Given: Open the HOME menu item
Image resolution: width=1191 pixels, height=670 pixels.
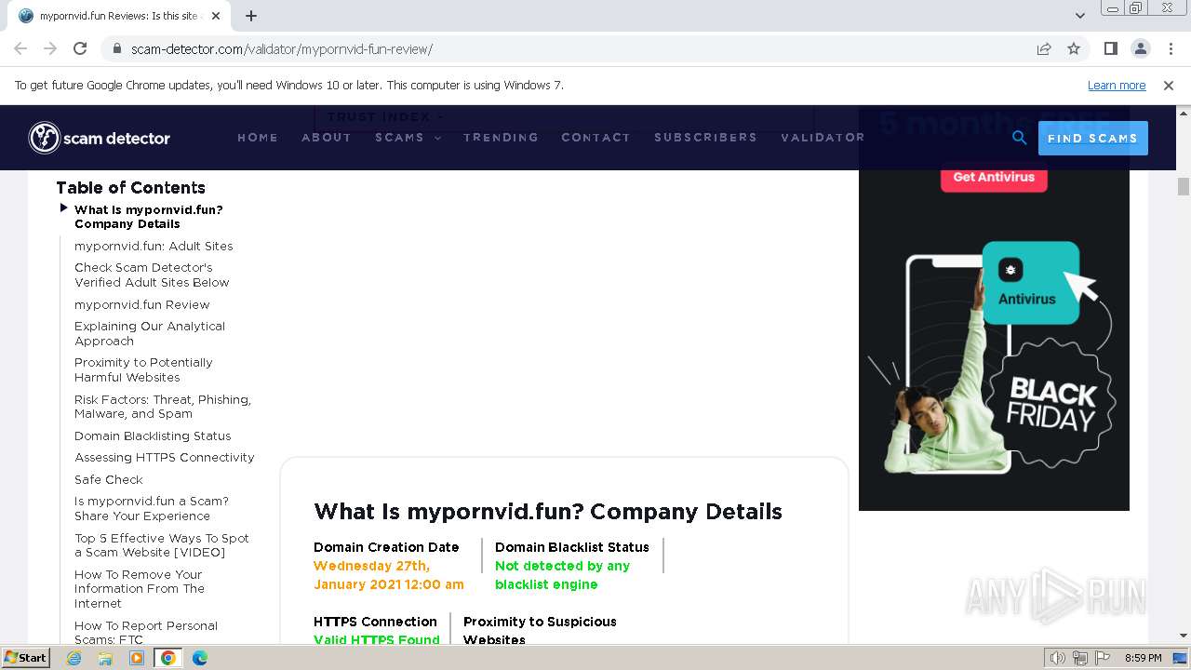Looking at the screenshot, I should pyautogui.click(x=258, y=137).
